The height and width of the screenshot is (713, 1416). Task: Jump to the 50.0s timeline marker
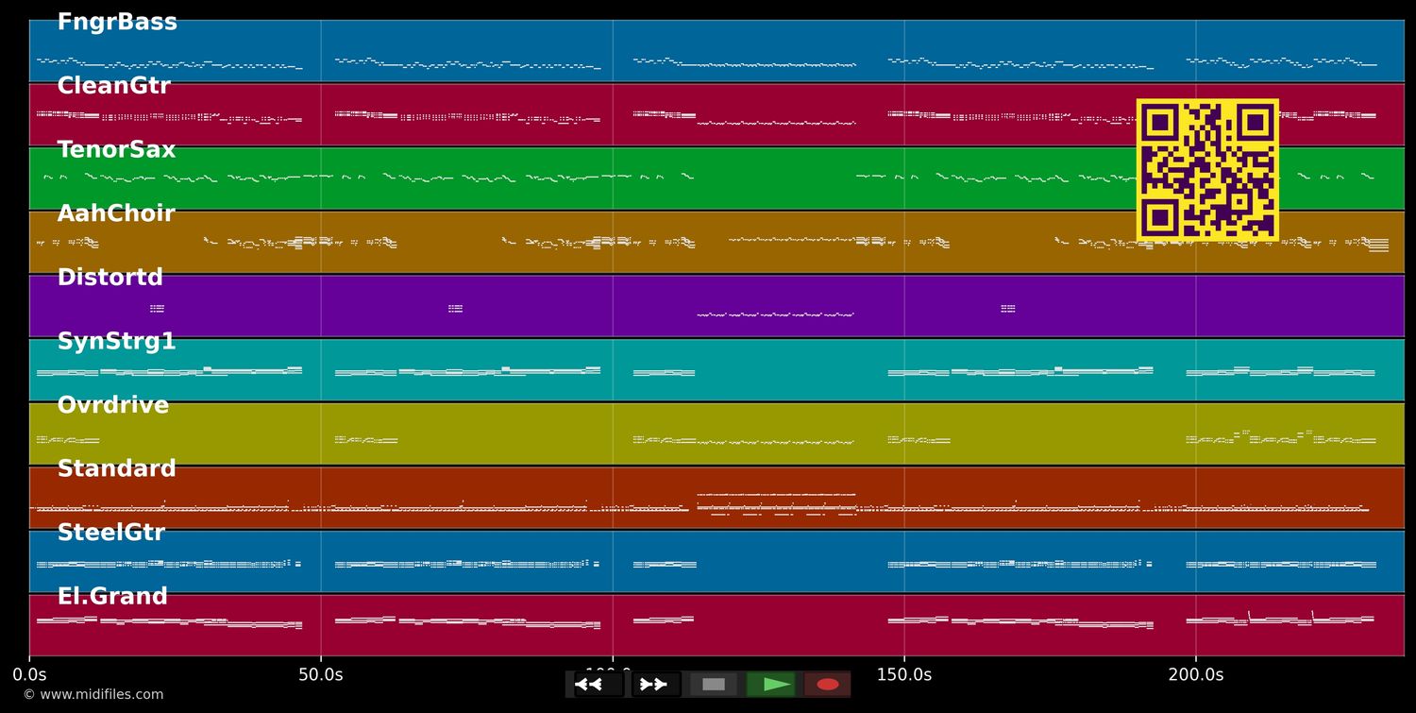click(x=321, y=675)
